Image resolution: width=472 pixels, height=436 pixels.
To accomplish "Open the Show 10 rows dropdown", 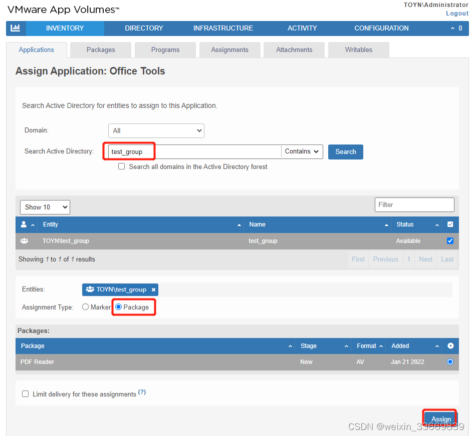I will (x=45, y=207).
